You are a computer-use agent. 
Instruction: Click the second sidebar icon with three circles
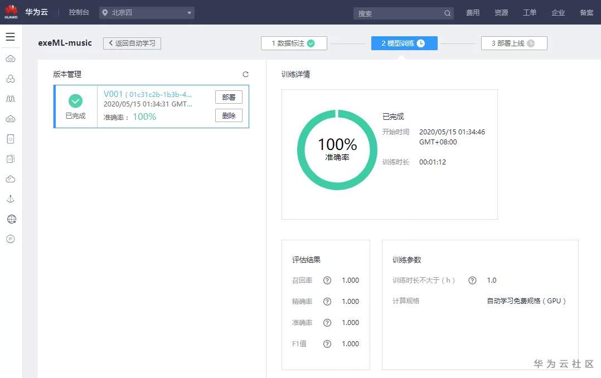[11, 79]
